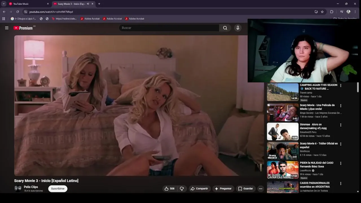Viewport: 361px width, 203px height.
Task: Click the Travel camp channel name
Action: pos(306,93)
